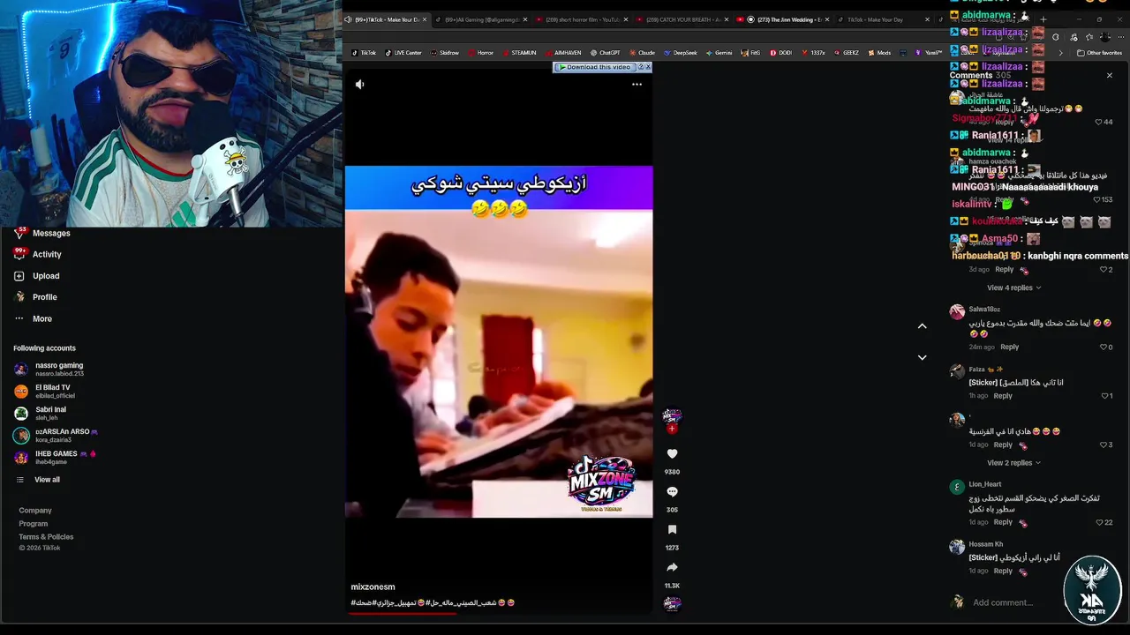This screenshot has height=635, width=1130.
Task: Mute the TikTok video with speaker icon
Action: point(359,85)
